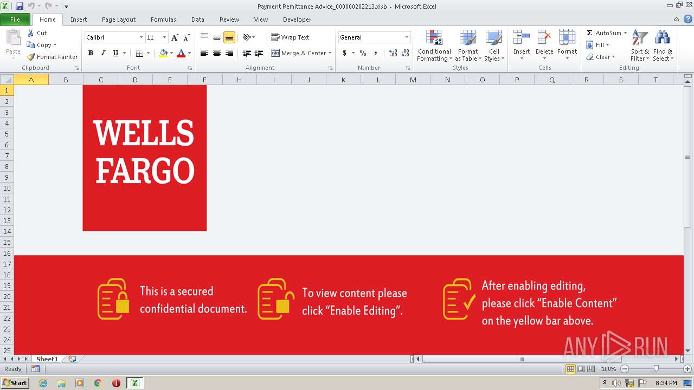Apply Comma Style number format
Viewport: 694px width, 390px height.
pos(375,53)
